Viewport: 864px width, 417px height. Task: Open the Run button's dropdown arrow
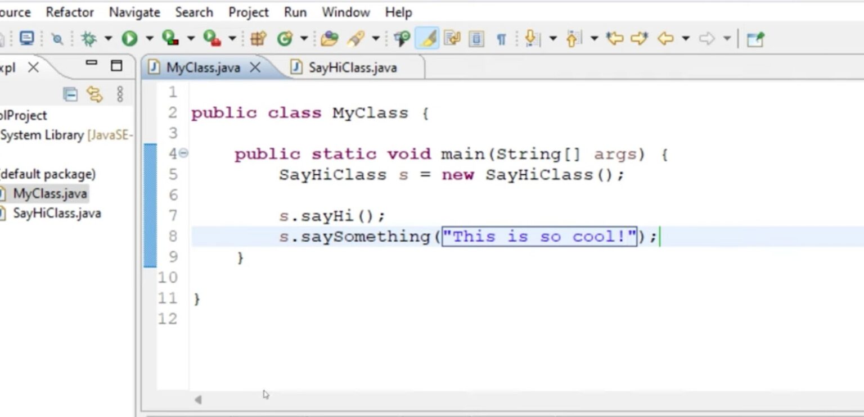click(x=150, y=38)
